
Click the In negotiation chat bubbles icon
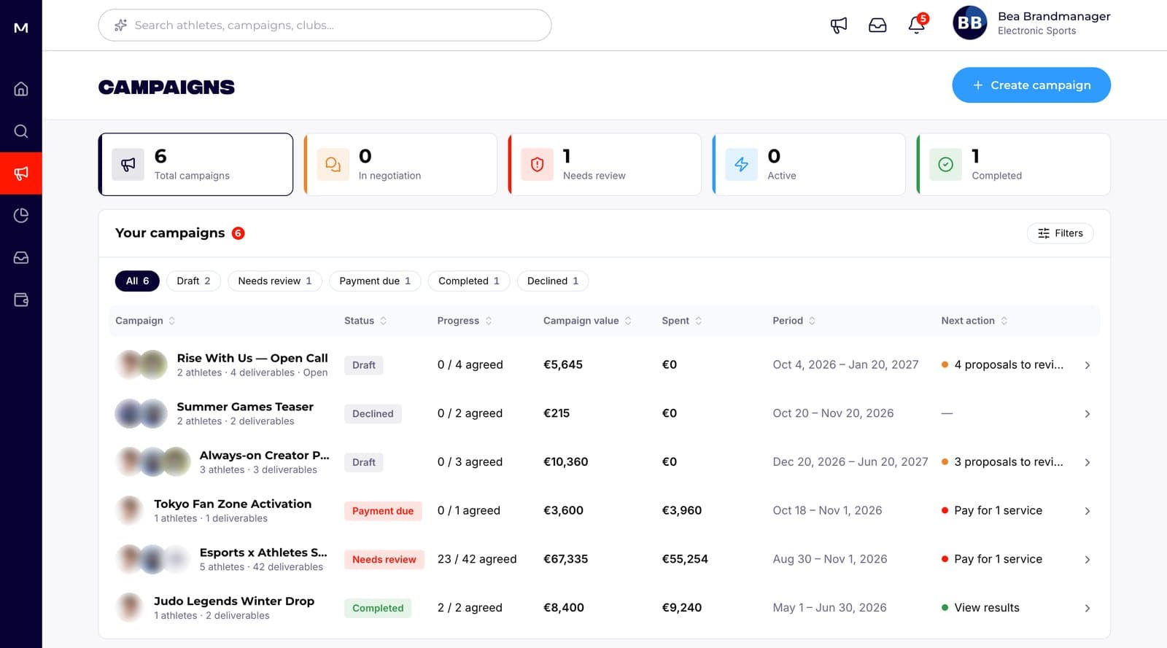click(x=333, y=165)
